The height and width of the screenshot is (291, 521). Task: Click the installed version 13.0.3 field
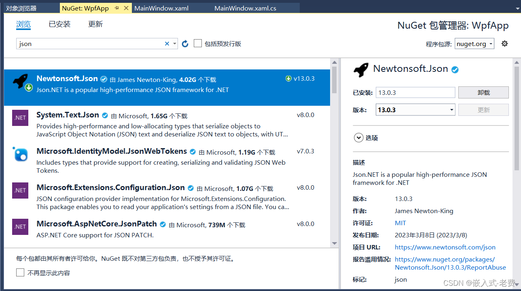tap(415, 92)
